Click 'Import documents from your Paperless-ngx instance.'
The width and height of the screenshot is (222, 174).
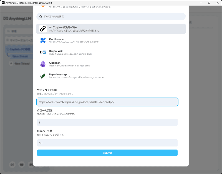(77, 78)
